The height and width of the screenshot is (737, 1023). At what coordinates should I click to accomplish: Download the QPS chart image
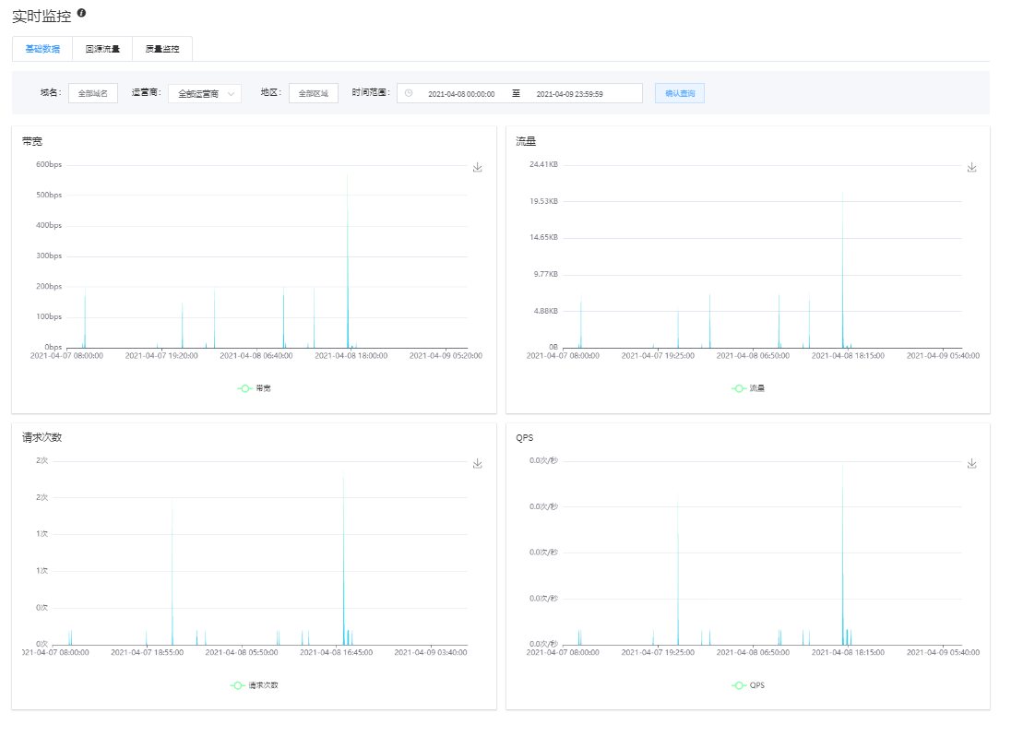pos(971,464)
